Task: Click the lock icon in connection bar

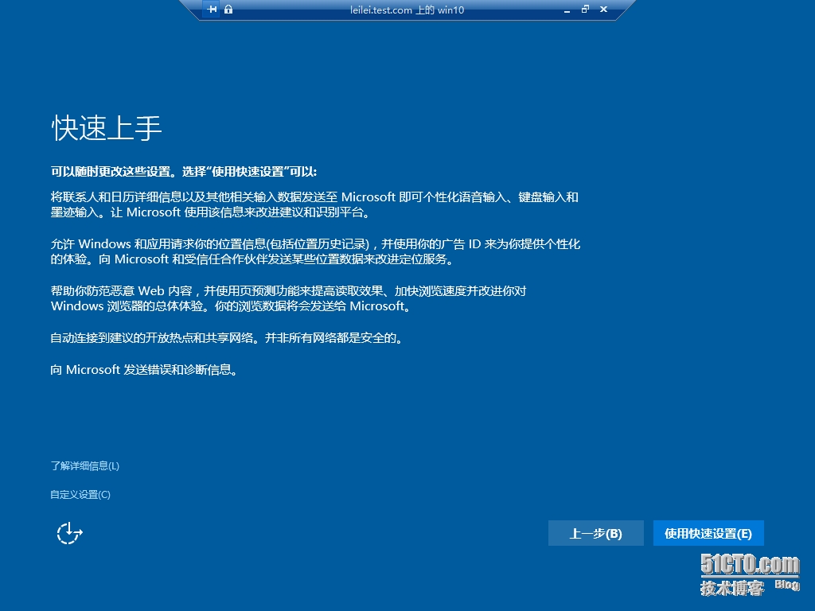Action: click(x=228, y=10)
